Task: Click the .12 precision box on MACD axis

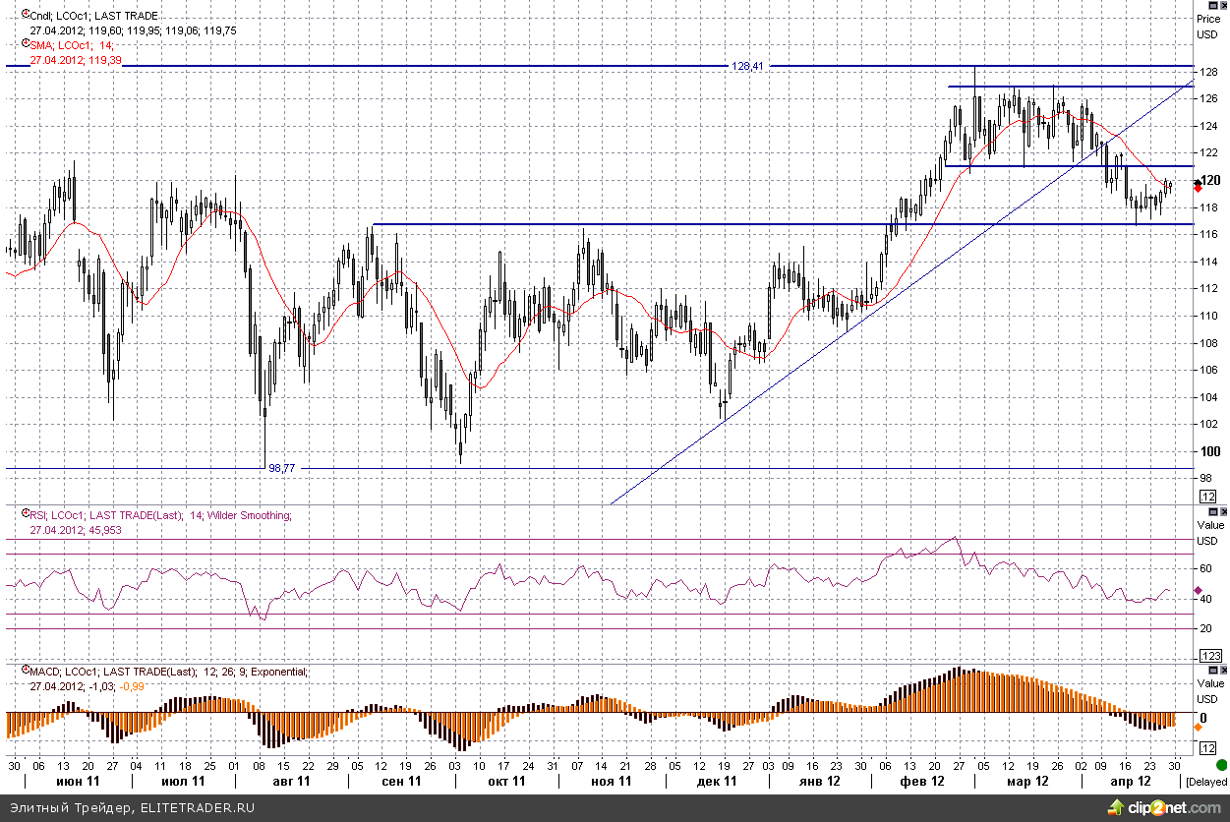Action: [x=1208, y=748]
